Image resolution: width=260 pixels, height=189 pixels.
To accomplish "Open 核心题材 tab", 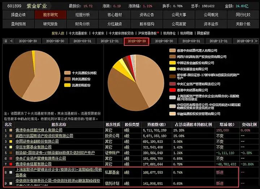I will point(114,15).
